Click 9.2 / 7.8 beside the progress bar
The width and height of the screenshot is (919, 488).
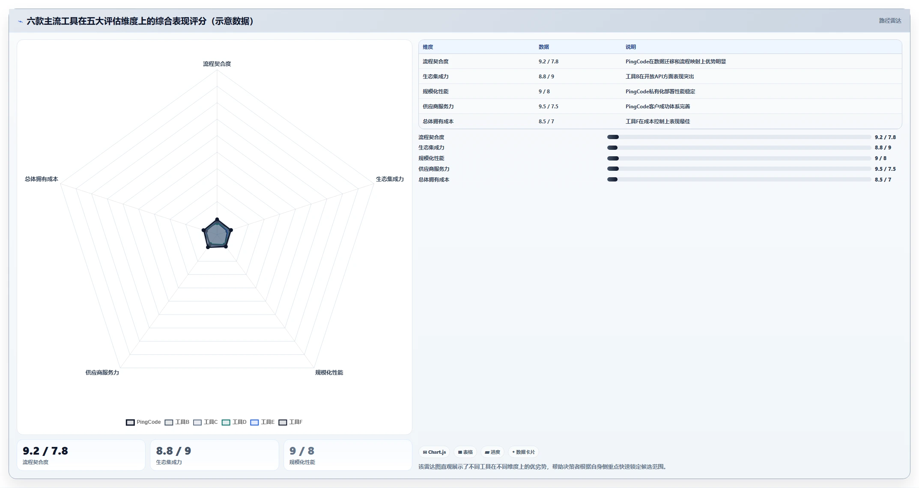point(885,137)
